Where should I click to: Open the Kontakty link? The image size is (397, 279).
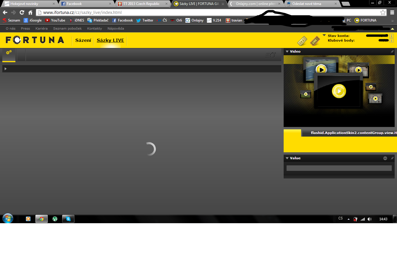click(x=94, y=28)
